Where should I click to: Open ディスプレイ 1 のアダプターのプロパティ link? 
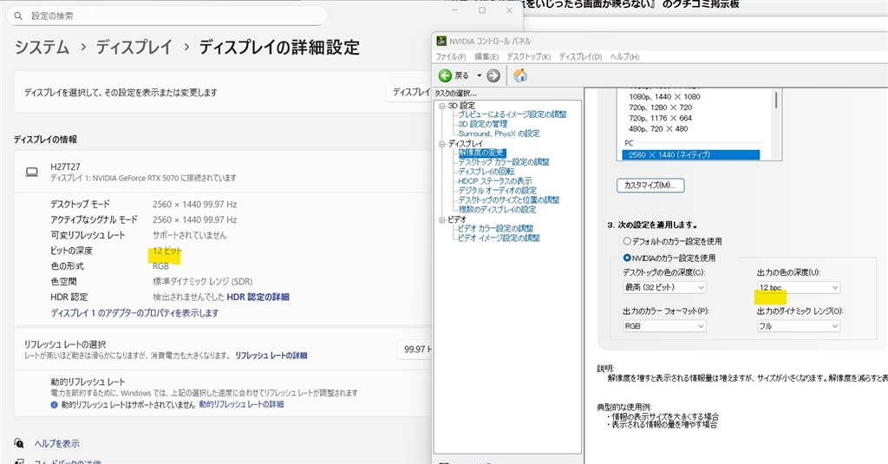pyautogui.click(x=134, y=313)
